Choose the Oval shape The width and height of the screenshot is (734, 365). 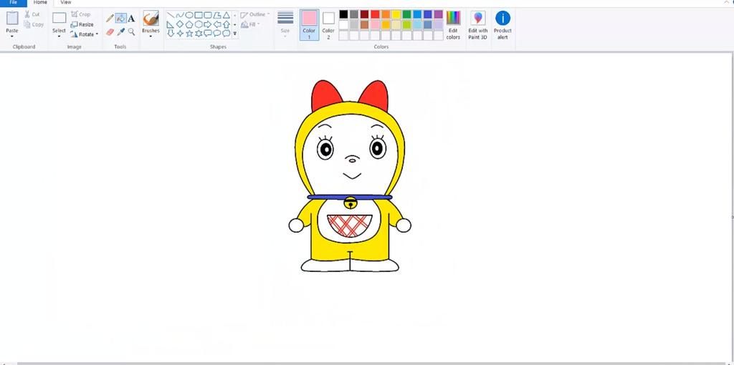[189, 15]
